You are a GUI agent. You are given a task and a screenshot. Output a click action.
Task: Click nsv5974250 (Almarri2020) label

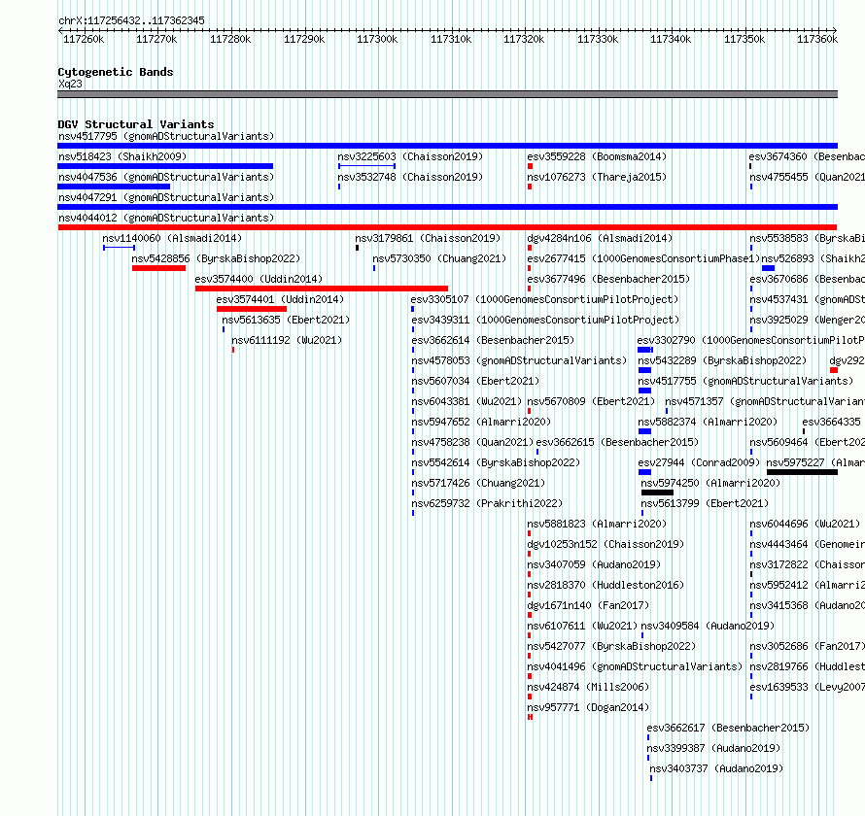point(710,483)
